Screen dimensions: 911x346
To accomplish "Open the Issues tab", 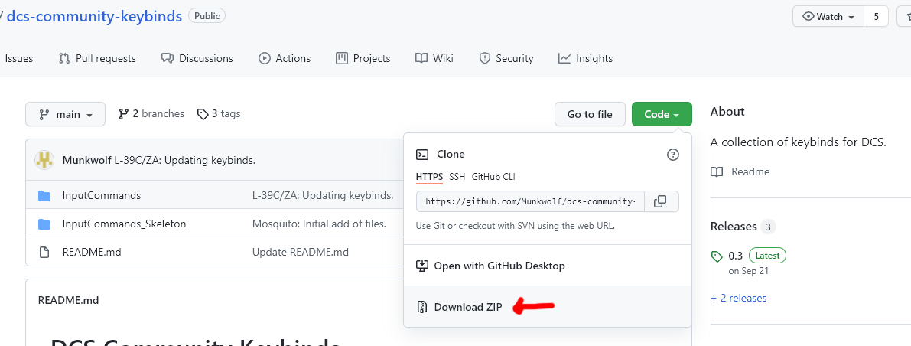I will [x=19, y=58].
